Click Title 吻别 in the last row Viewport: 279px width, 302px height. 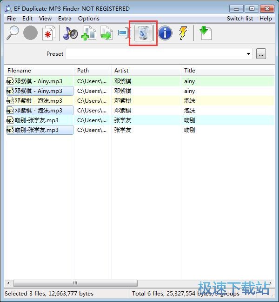point(190,130)
